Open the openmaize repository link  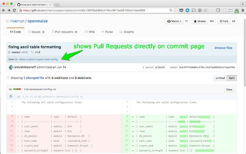tap(38, 21)
